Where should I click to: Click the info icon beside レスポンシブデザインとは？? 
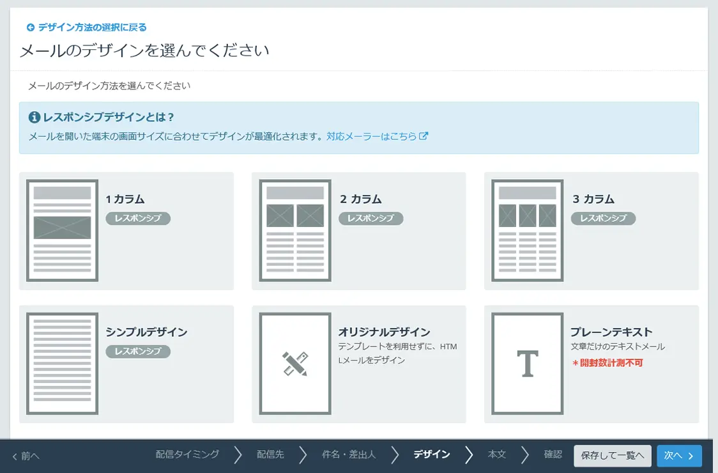point(34,118)
